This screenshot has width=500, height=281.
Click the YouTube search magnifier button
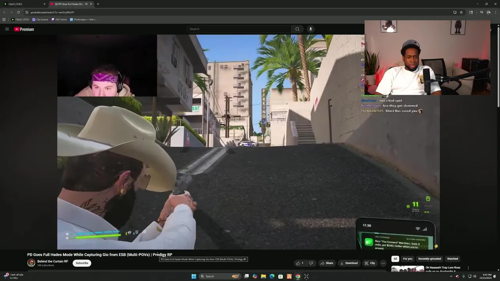click(297, 29)
